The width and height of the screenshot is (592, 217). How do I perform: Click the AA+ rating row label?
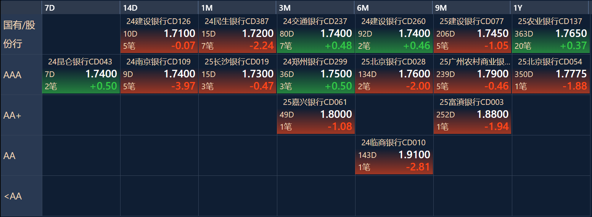(21, 115)
